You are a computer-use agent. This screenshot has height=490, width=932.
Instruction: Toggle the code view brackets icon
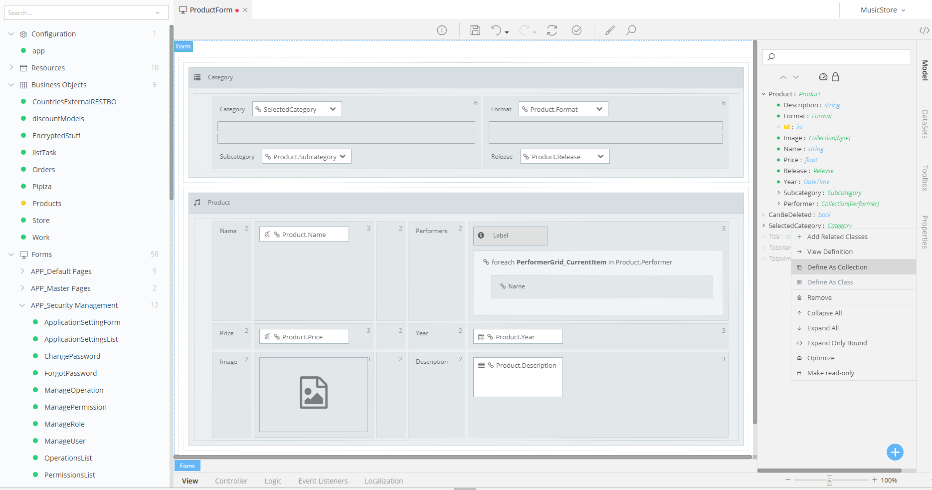(x=924, y=30)
